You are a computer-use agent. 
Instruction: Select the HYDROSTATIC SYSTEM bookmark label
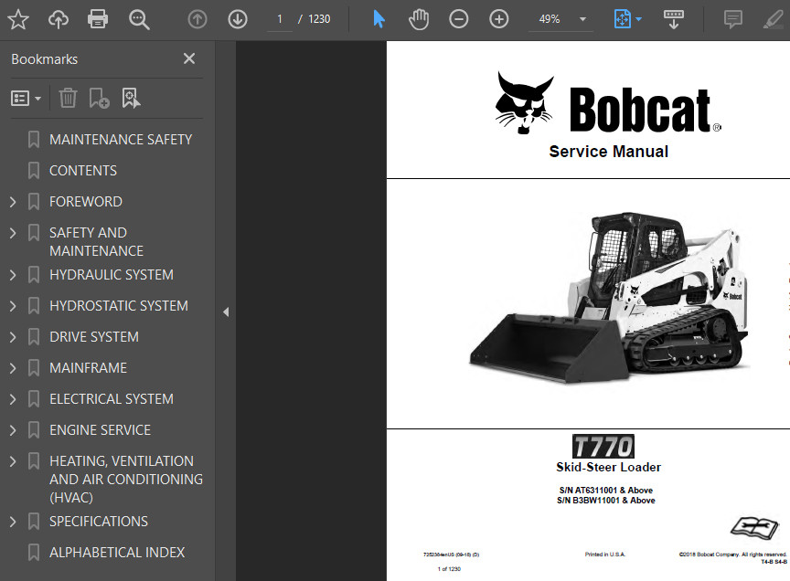(118, 306)
